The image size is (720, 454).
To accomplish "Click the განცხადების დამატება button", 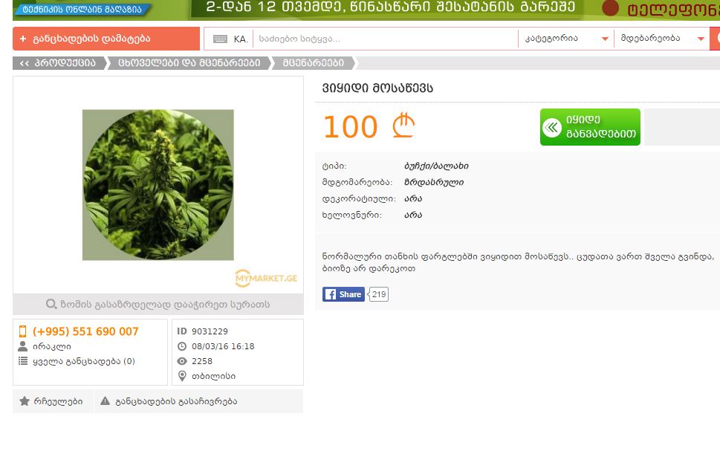I will [x=106, y=39].
